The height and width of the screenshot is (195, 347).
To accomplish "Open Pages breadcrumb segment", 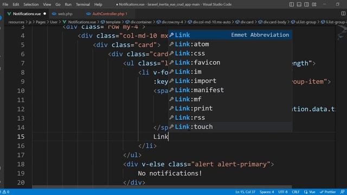I will point(41,22).
